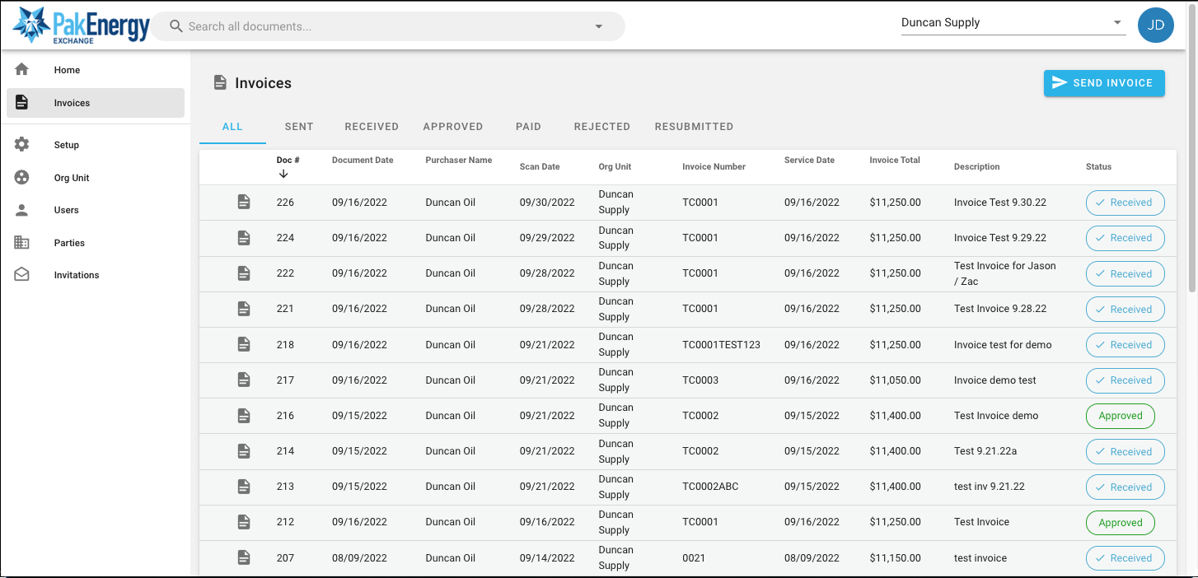Click Received status chip for Doc 207

[1125, 558]
